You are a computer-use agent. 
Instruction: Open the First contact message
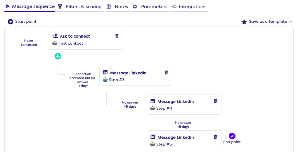click(x=70, y=43)
